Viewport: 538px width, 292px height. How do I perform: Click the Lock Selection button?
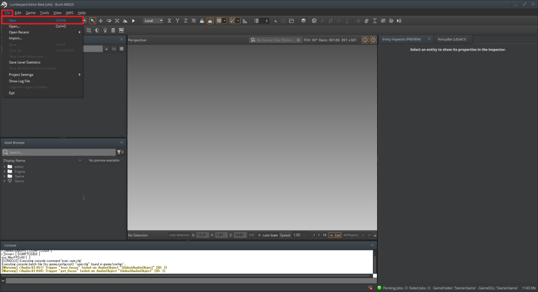click(x=179, y=235)
